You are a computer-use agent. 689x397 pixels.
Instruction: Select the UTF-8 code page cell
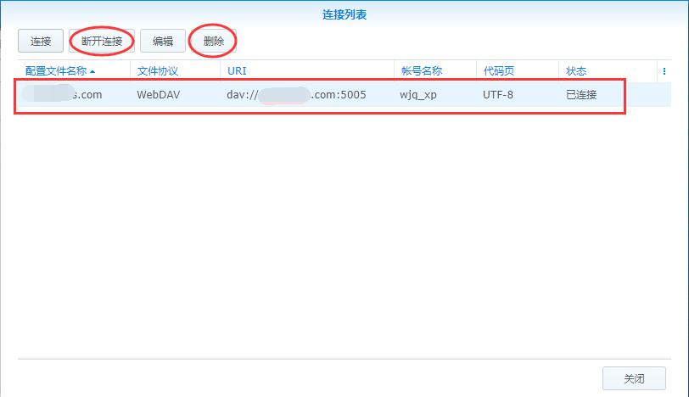(498, 94)
